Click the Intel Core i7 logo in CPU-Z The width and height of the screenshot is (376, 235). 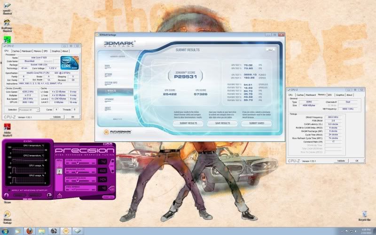coord(70,63)
